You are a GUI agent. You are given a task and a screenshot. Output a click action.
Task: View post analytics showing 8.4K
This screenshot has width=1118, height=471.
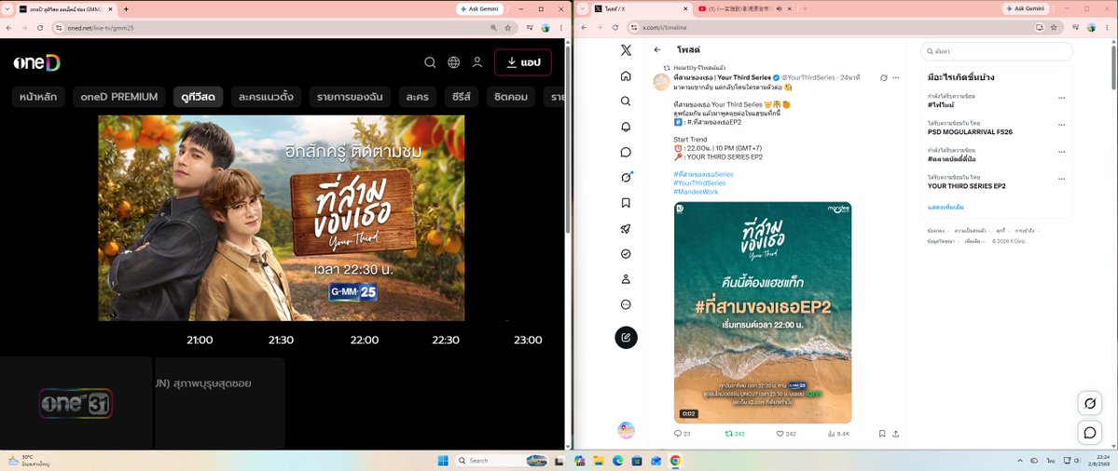pyautogui.click(x=838, y=433)
